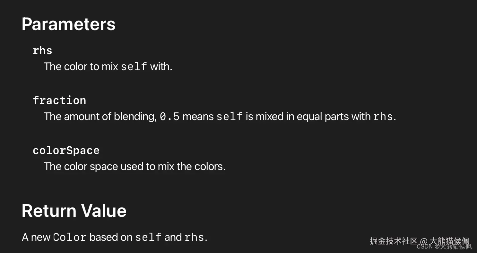The height and width of the screenshot is (253, 477).
Task: Click the word "means" after 0.5
Action: pyautogui.click(x=198, y=117)
